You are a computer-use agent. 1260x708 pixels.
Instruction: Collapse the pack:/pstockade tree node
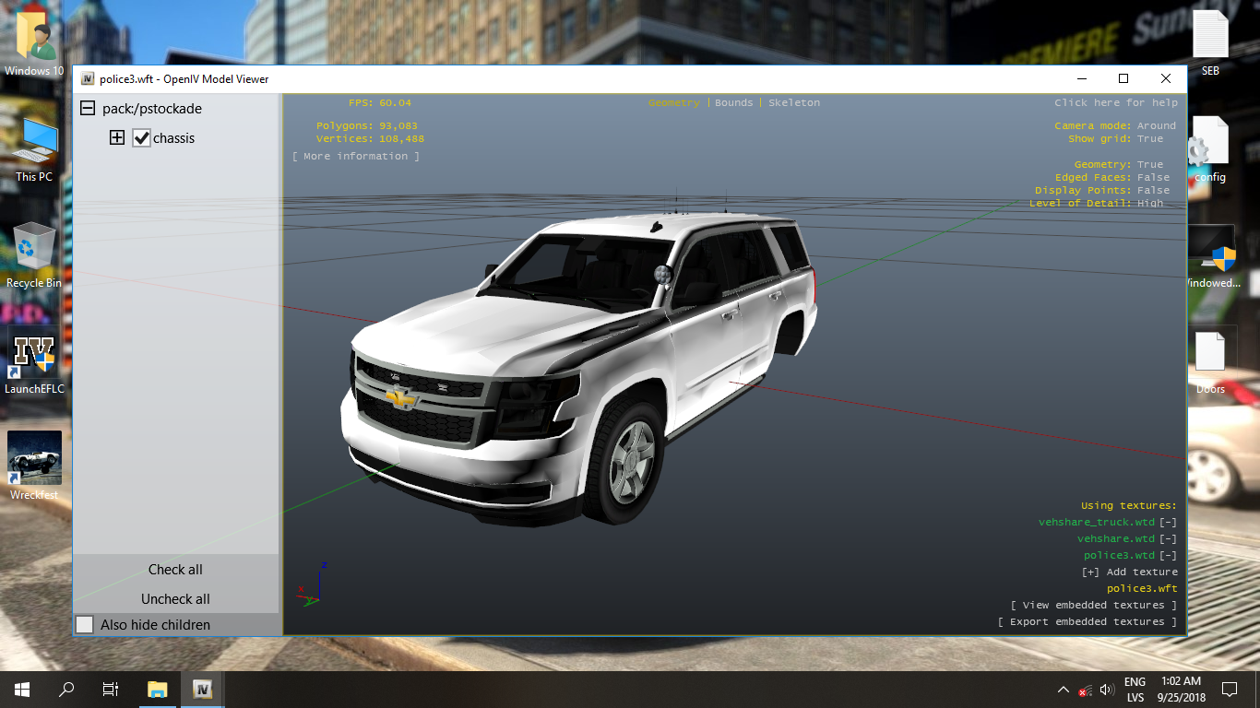(88, 109)
